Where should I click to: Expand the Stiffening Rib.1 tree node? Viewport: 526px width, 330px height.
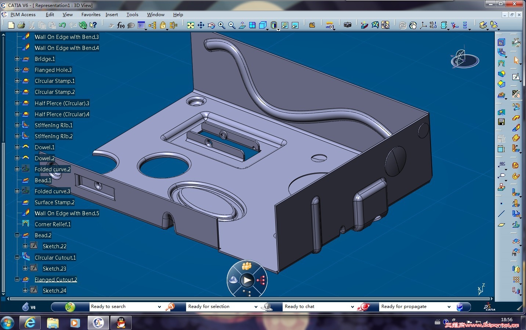click(17, 125)
